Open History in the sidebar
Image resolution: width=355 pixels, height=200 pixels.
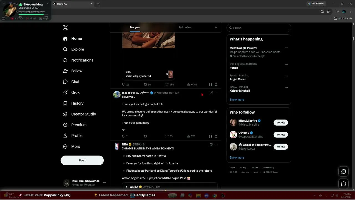(x=73, y=103)
